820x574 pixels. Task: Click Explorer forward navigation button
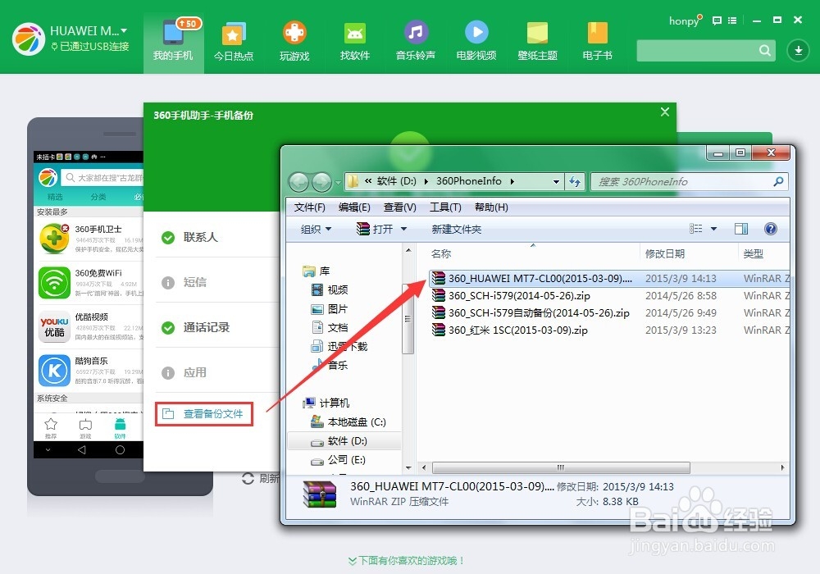[x=321, y=182]
